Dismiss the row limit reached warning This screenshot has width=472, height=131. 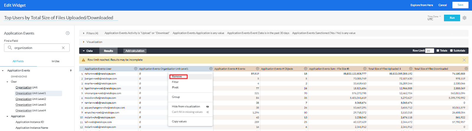[x=464, y=60]
